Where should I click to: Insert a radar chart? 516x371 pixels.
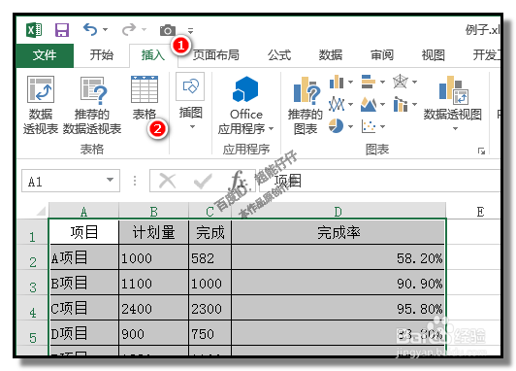(x=401, y=82)
